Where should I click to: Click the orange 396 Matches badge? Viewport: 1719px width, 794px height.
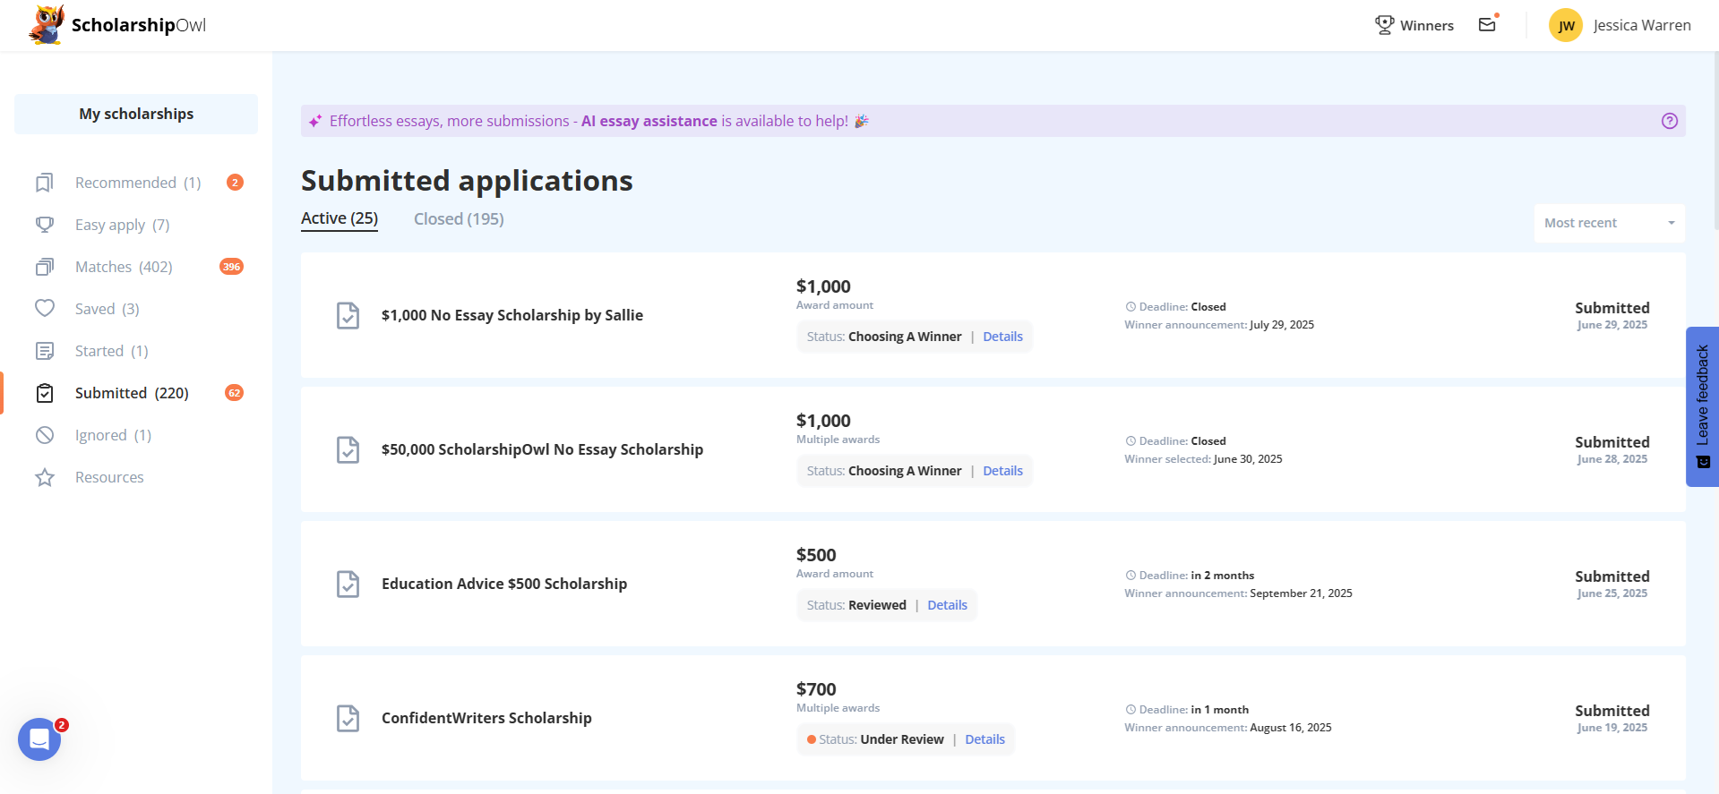pos(232,267)
